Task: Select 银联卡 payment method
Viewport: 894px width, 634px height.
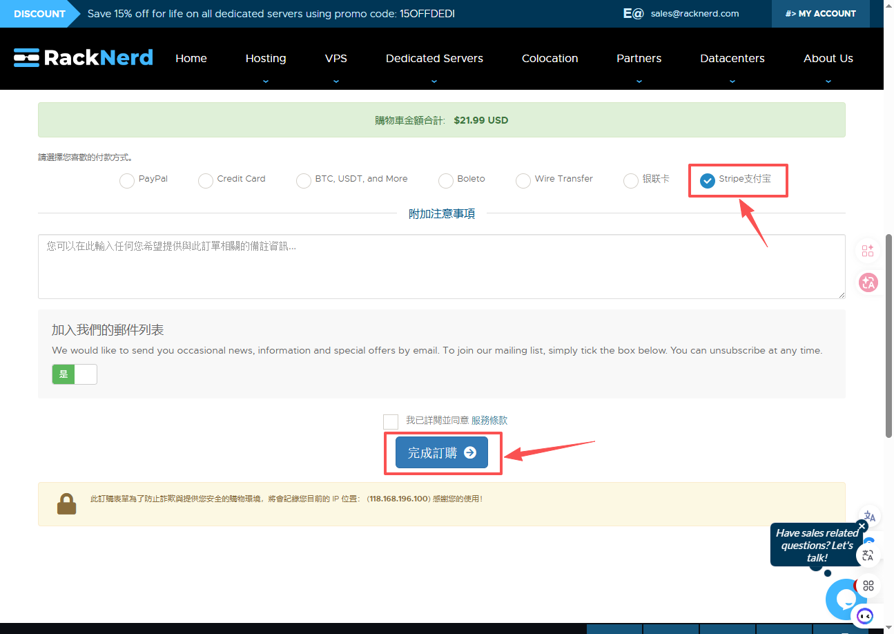Action: click(x=631, y=181)
